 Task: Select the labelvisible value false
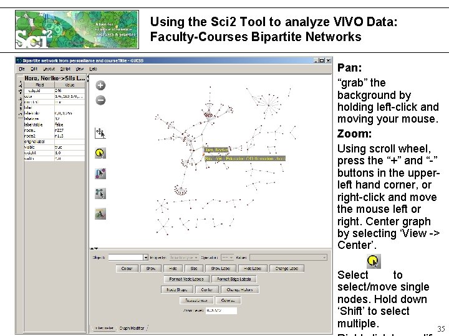(x=70, y=124)
